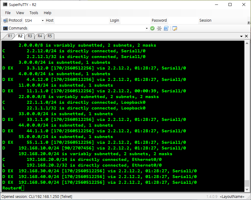Click the terminal scrollbar thumb
This screenshot has width=251, height=200.
tap(247, 184)
